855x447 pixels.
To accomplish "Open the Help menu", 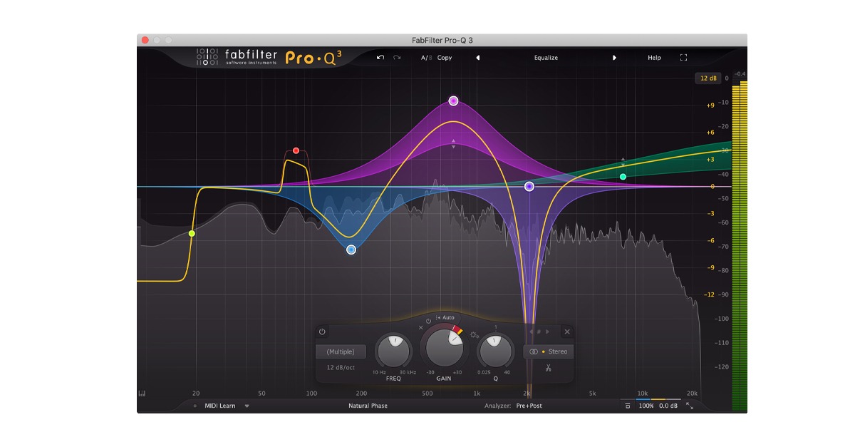I will tap(654, 58).
